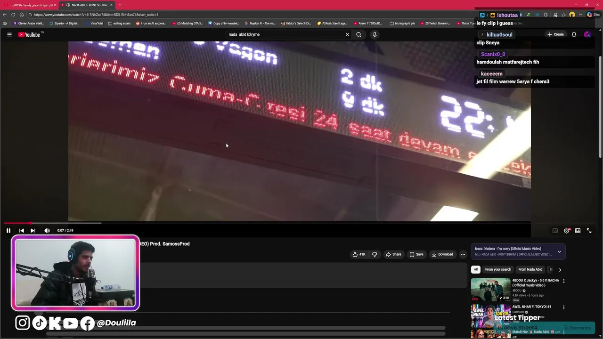
Task: Focus the YouTube search field
Action: click(285, 34)
